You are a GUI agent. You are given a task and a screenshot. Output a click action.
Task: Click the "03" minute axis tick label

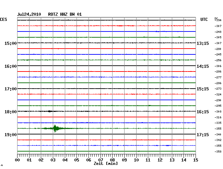point(53,160)
